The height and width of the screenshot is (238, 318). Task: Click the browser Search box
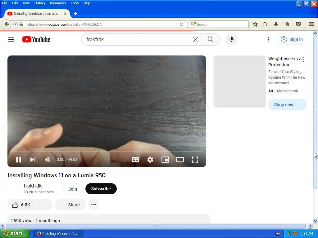coord(219,24)
